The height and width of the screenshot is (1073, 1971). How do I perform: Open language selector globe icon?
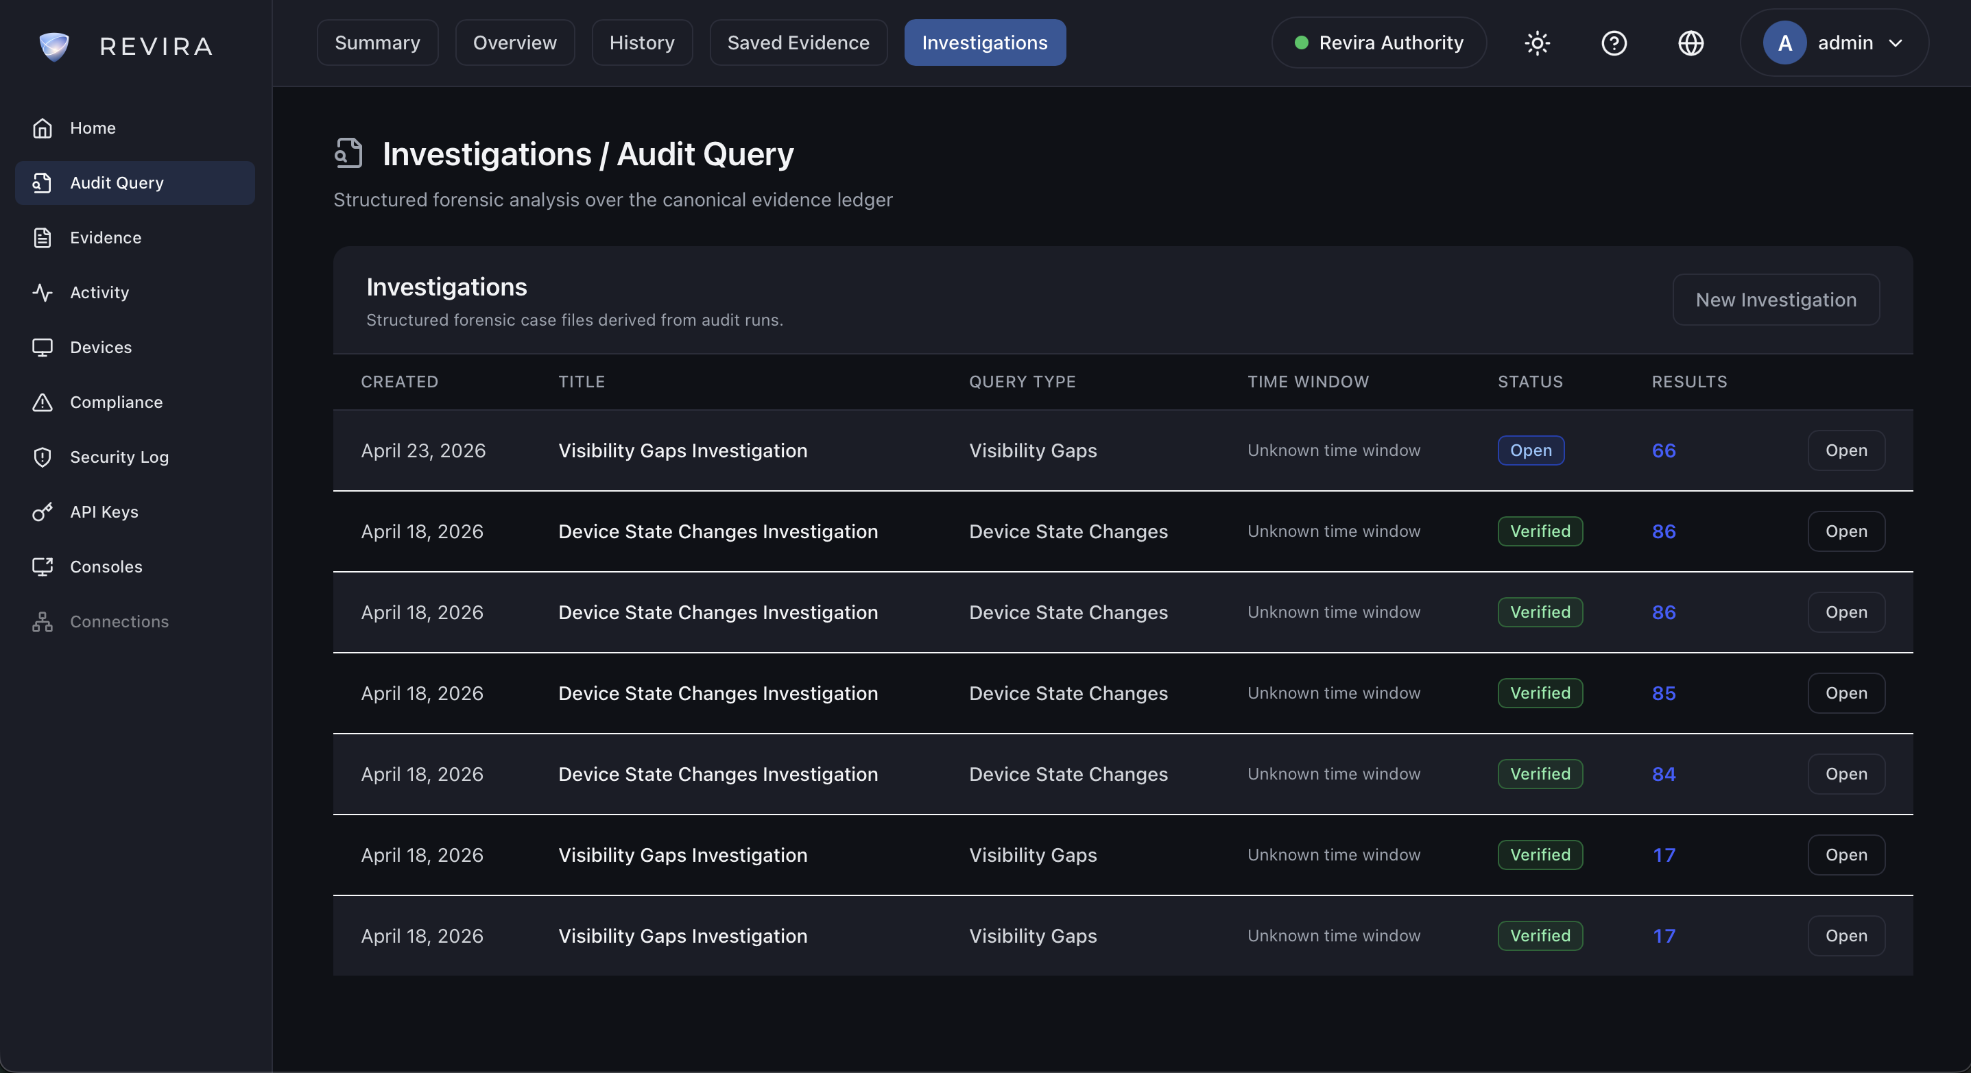point(1691,43)
